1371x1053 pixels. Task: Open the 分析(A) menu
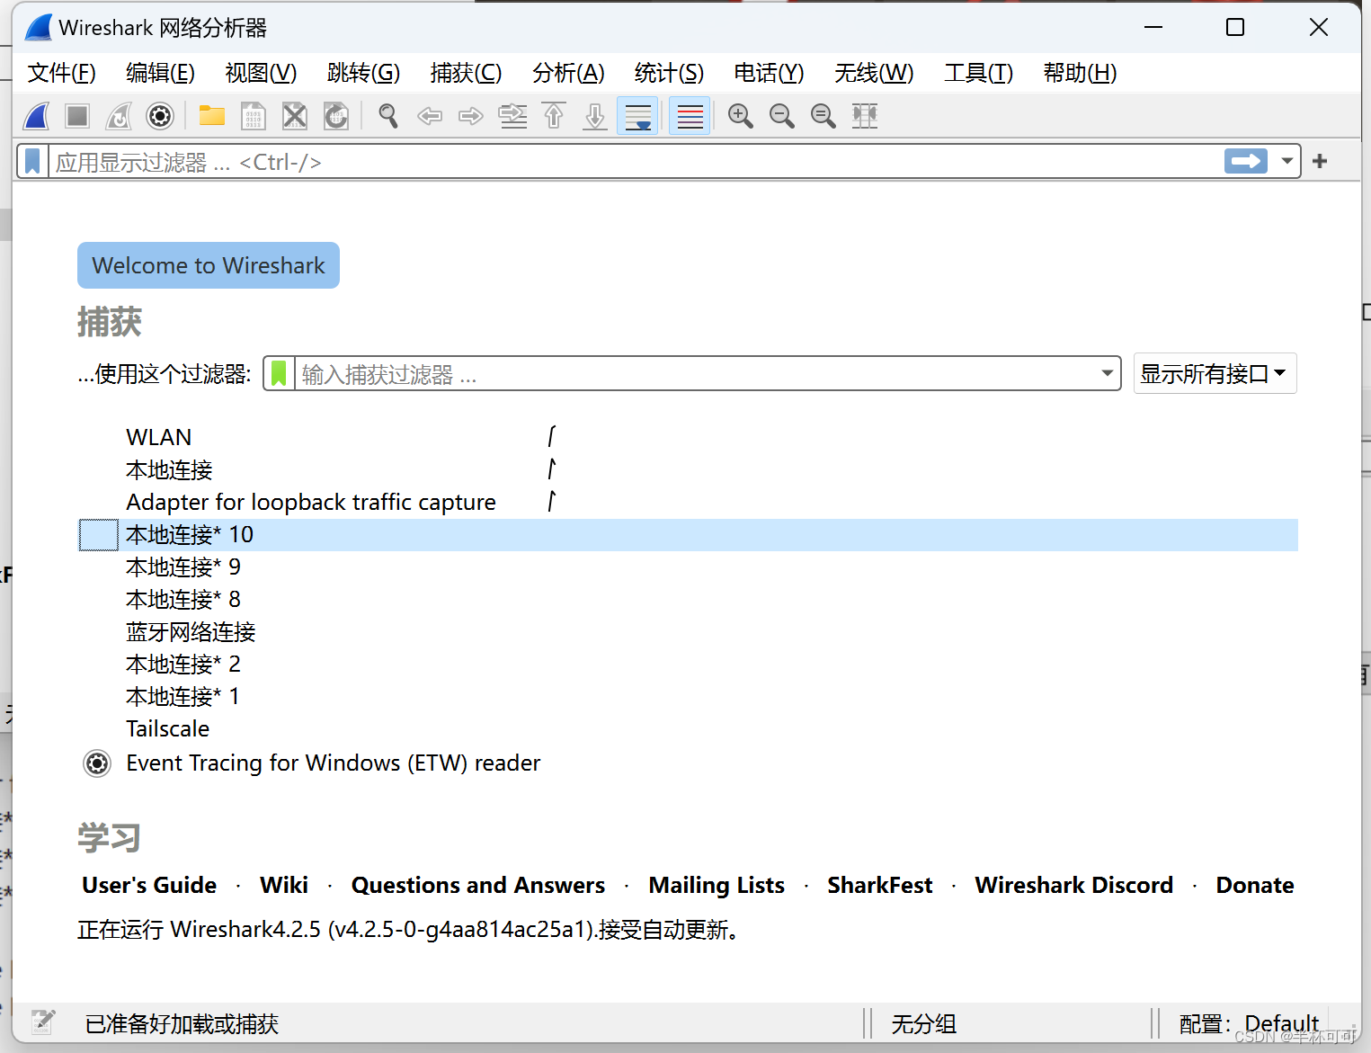pos(568,73)
